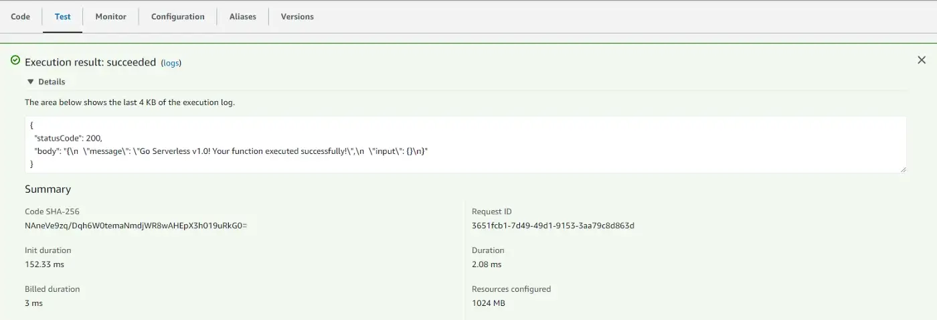This screenshot has width=937, height=320.
Task: Click the Resources configured 1024 MB value
Action: (x=489, y=303)
